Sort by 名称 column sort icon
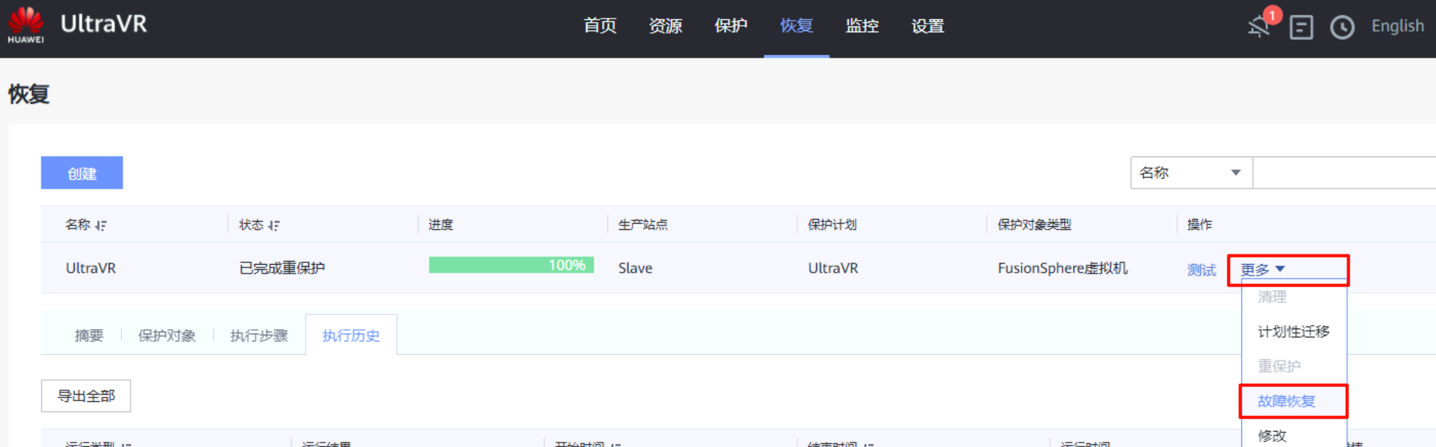This screenshot has height=447, width=1436. tap(101, 225)
